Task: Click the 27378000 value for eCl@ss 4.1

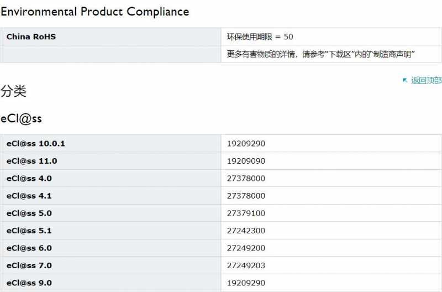Action: pyautogui.click(x=246, y=196)
